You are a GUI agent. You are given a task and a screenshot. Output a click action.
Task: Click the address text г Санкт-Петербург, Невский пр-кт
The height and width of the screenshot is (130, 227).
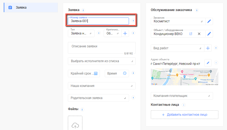176,64
